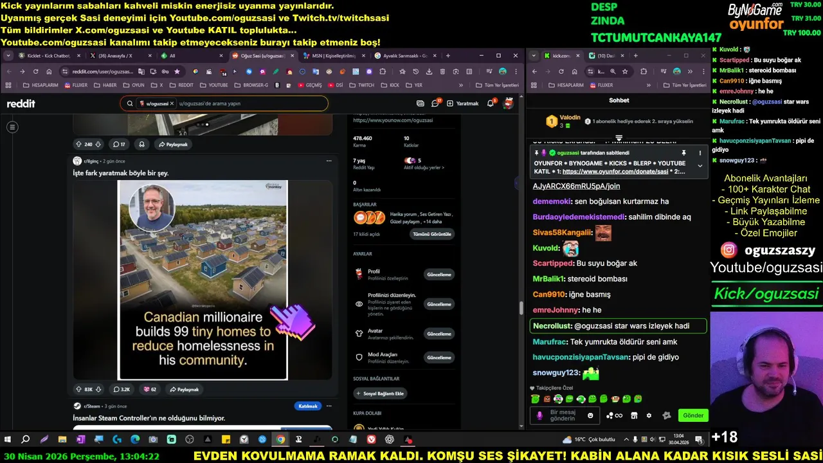Click the Chrome icon in taskbar

click(x=280, y=440)
